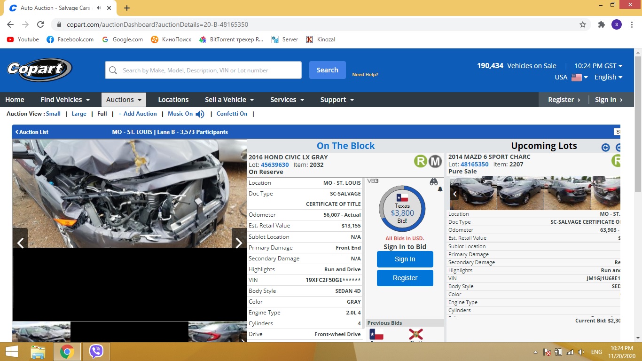This screenshot has width=642, height=361.
Task: Click Register in navigation bar
Action: pos(564,100)
